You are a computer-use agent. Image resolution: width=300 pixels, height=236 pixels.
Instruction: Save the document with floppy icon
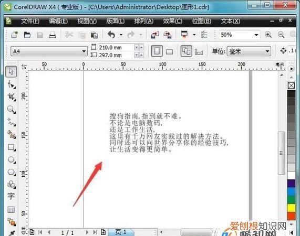click(40, 35)
